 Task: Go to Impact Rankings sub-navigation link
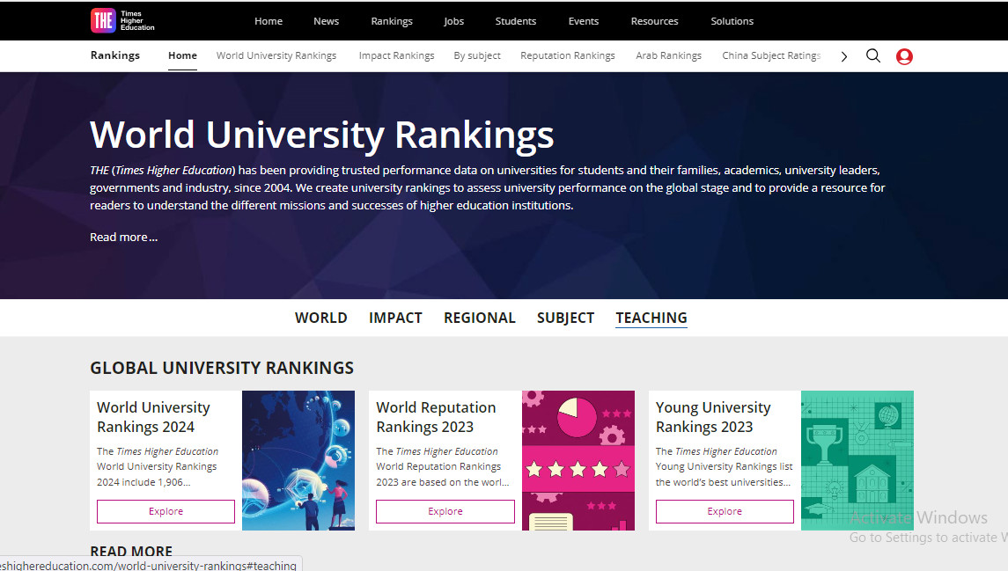tap(396, 55)
